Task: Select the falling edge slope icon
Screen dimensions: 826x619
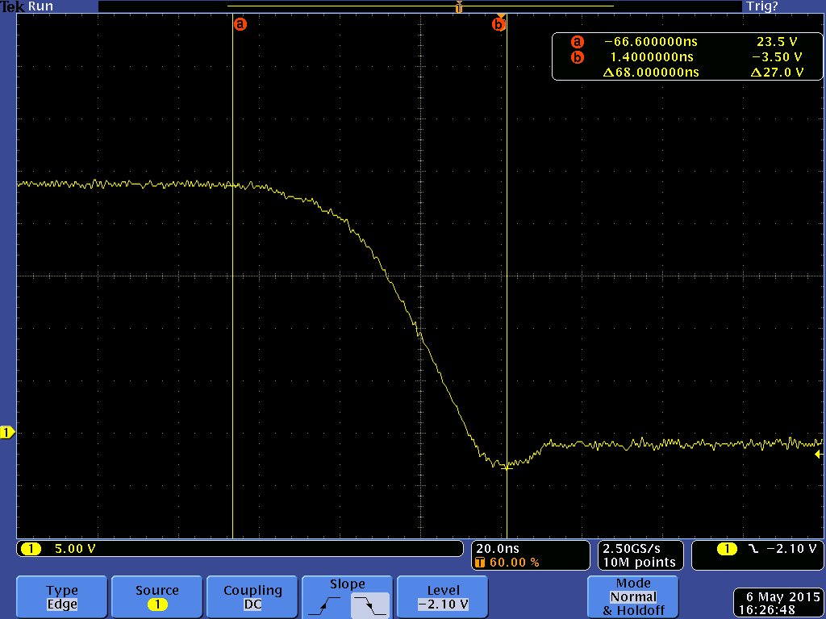Action: [369, 604]
